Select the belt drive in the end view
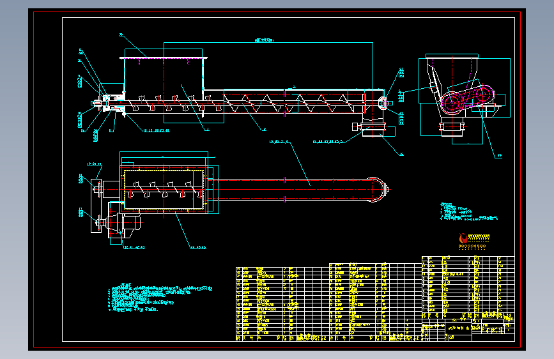 click(467, 99)
